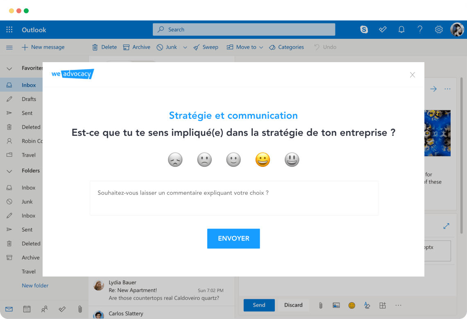Open the Outlook settings gear

pyautogui.click(x=439, y=29)
